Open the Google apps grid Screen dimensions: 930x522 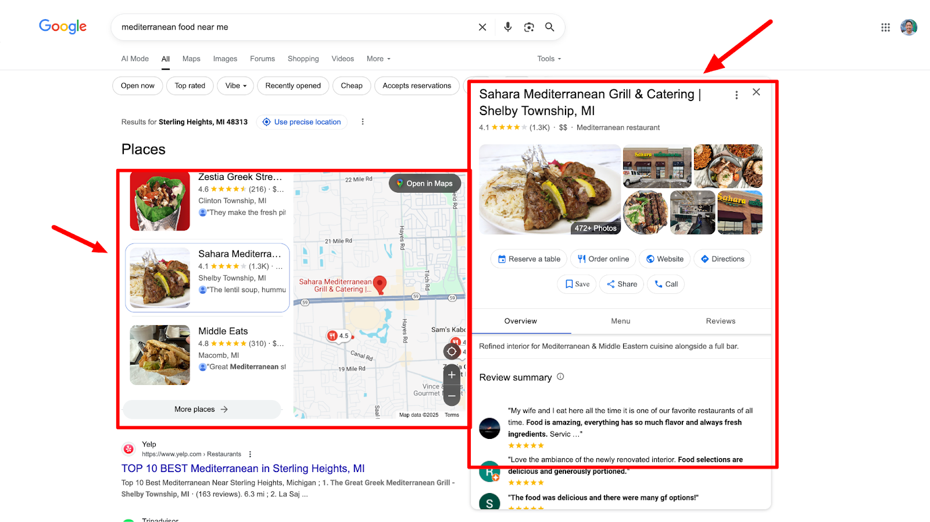tap(885, 27)
